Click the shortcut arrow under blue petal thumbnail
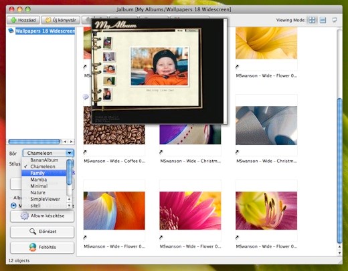This screenshot has height=271, width=348. 85,238
